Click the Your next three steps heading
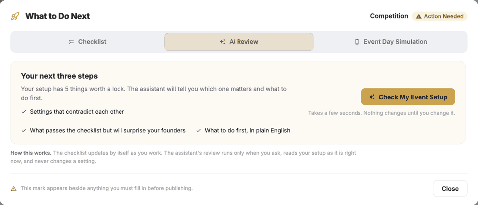Viewport: 478px width, 205px height. 59,76
